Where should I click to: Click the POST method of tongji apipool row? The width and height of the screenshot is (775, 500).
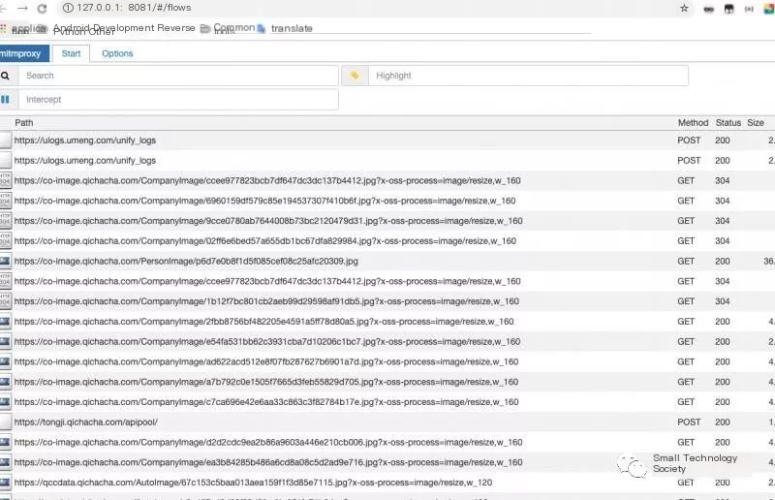pos(689,422)
